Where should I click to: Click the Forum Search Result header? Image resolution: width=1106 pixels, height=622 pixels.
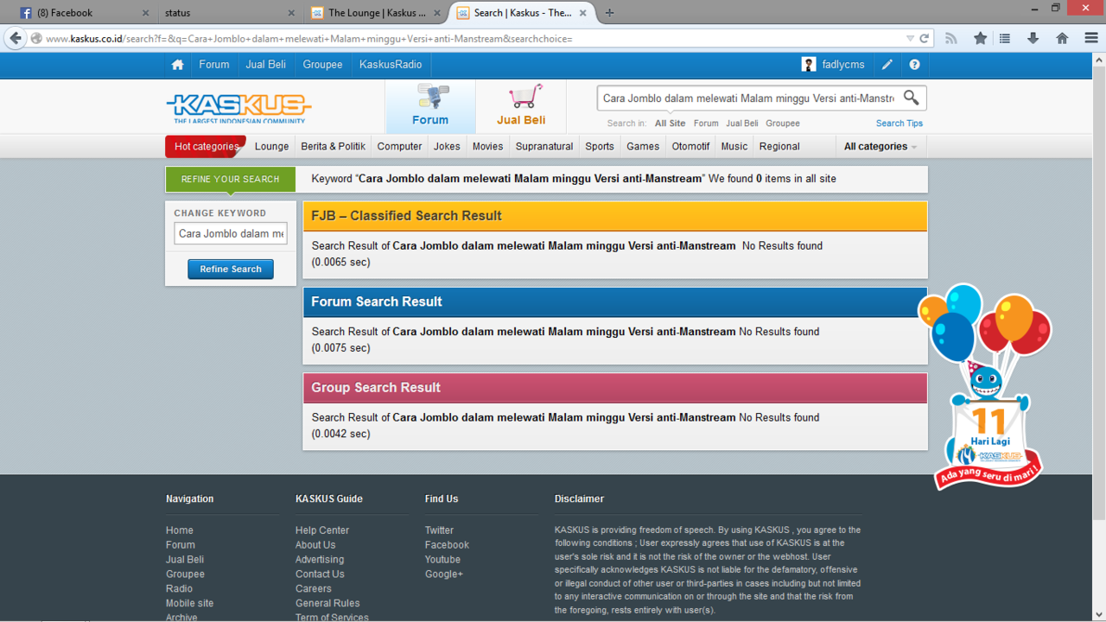click(x=615, y=301)
